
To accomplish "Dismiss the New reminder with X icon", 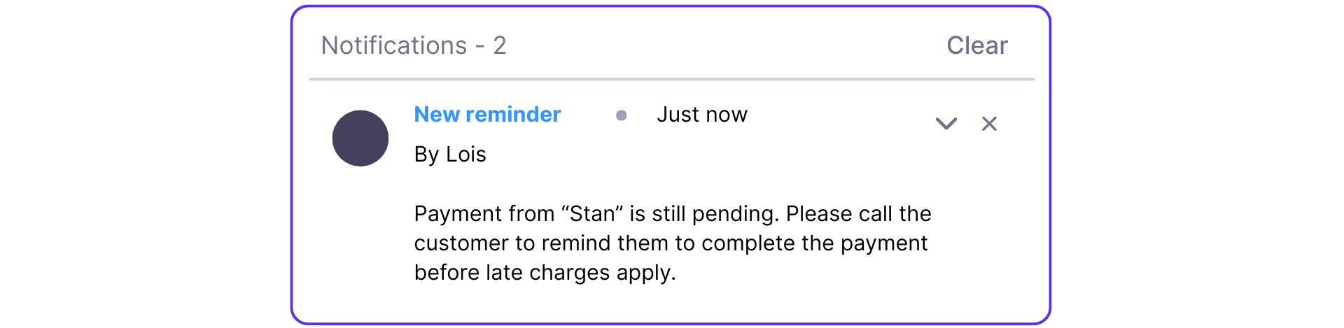I will tap(989, 124).
